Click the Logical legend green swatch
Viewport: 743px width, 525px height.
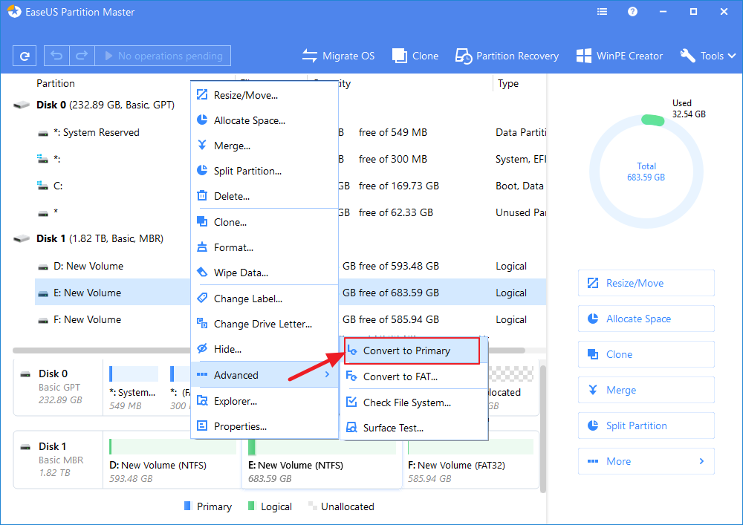[x=251, y=506]
